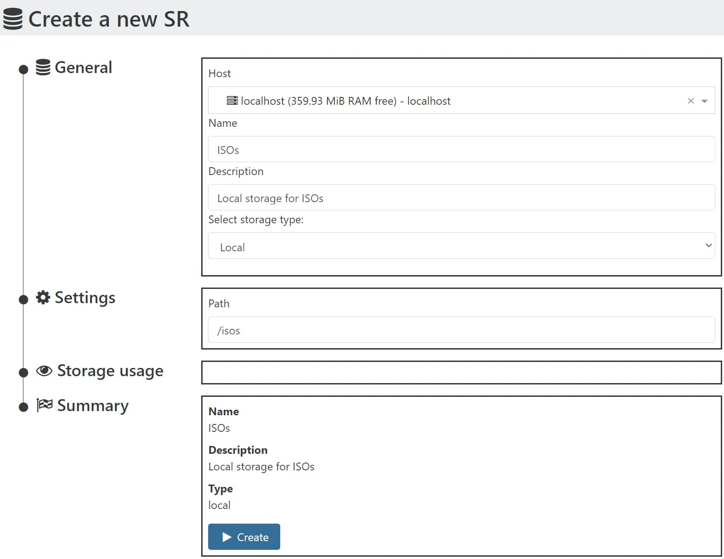
Task: Select the Settings section heading
Action: 85,298
